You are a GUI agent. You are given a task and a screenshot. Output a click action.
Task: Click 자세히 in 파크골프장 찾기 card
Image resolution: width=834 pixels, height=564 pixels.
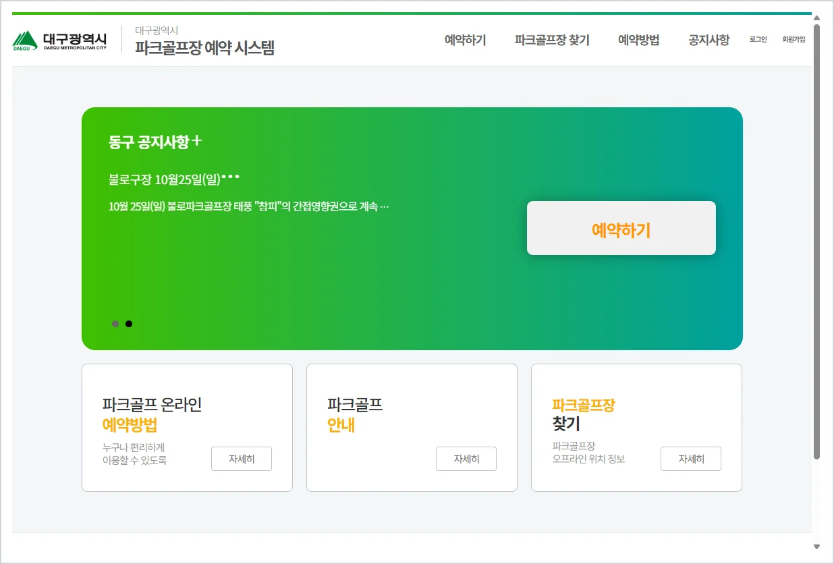pos(691,459)
